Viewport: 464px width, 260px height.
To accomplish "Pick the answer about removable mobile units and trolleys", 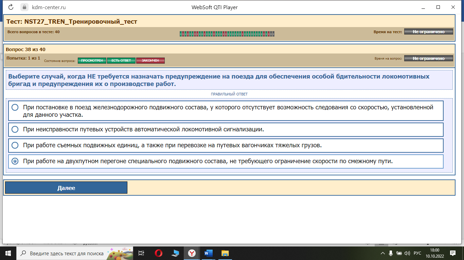I will coord(226,145).
